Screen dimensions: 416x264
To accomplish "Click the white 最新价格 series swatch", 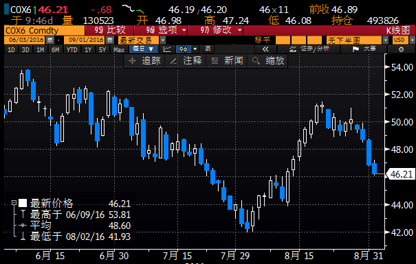I will (x=23, y=203).
